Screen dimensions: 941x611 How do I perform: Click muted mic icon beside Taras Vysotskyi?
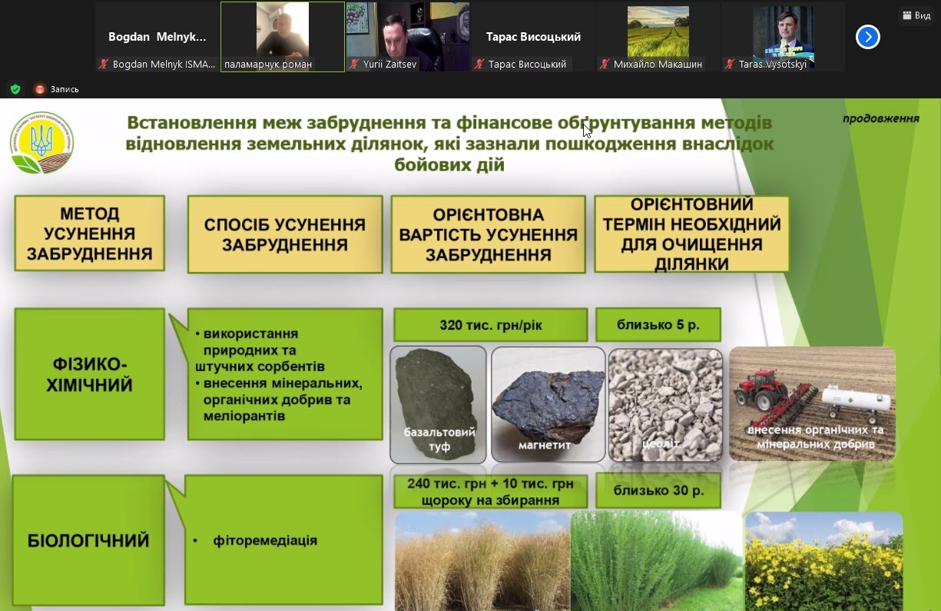tap(729, 65)
